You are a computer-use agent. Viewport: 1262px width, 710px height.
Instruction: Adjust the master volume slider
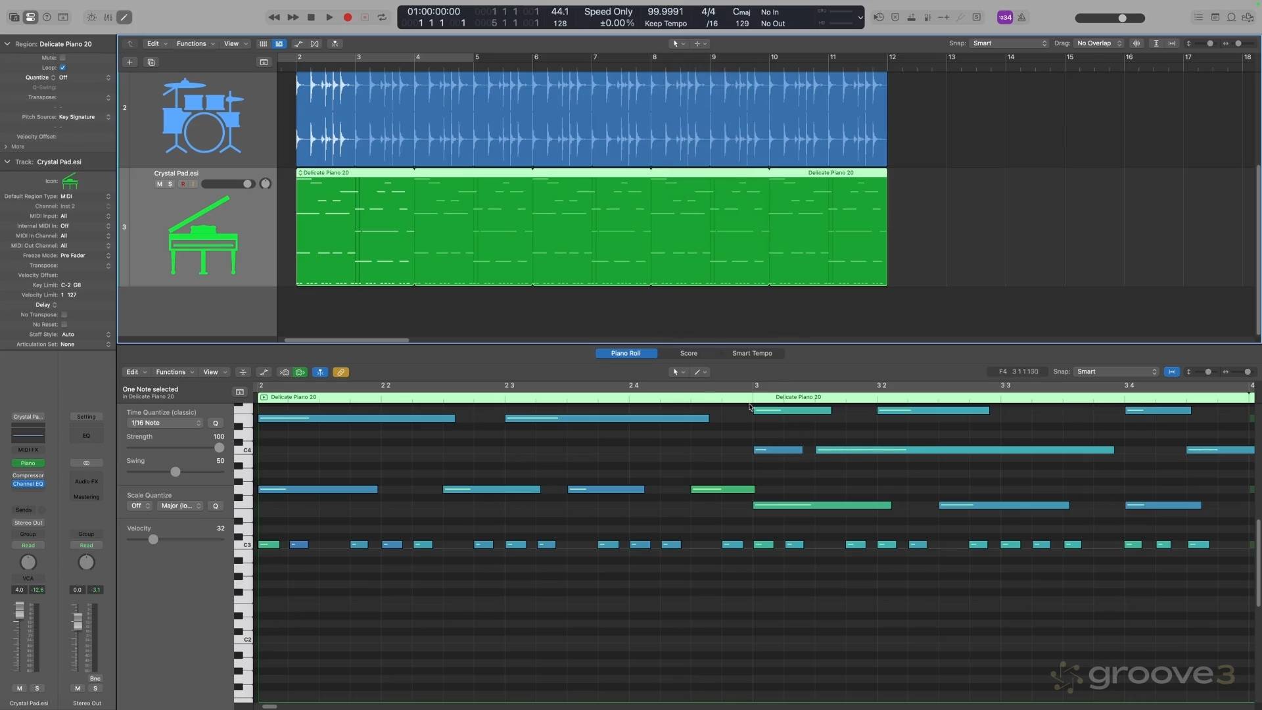[1110, 18]
